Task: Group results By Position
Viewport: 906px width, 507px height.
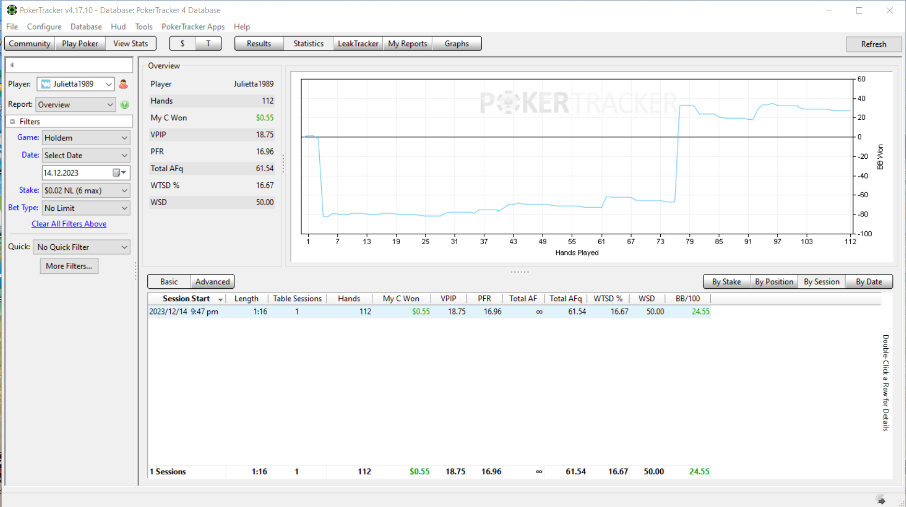Action: click(x=774, y=282)
